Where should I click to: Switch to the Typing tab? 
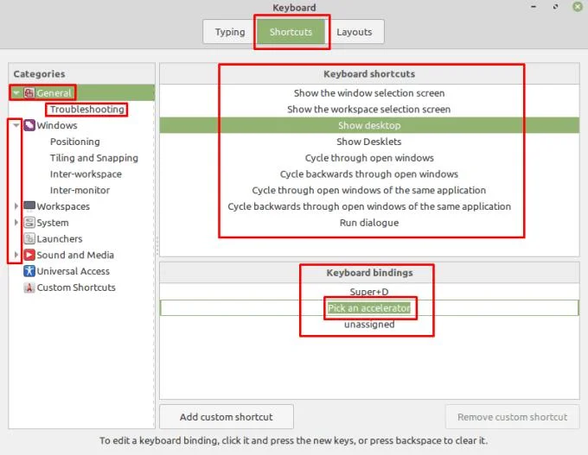230,32
